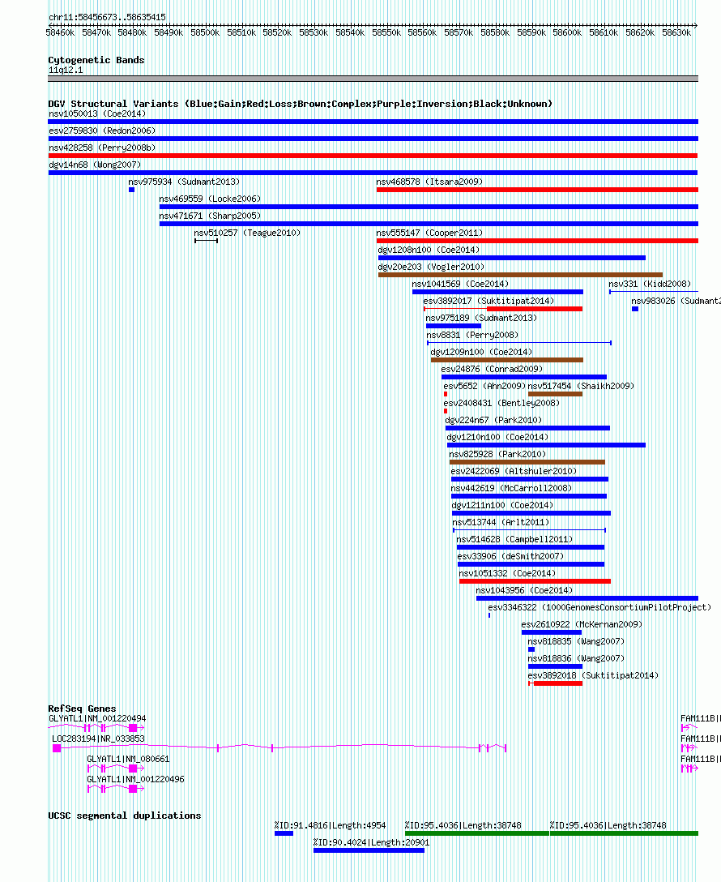Screen dimensions: 721x882
Task: Select the LOC283194|NR_033853 gene label
Action: (x=98, y=739)
